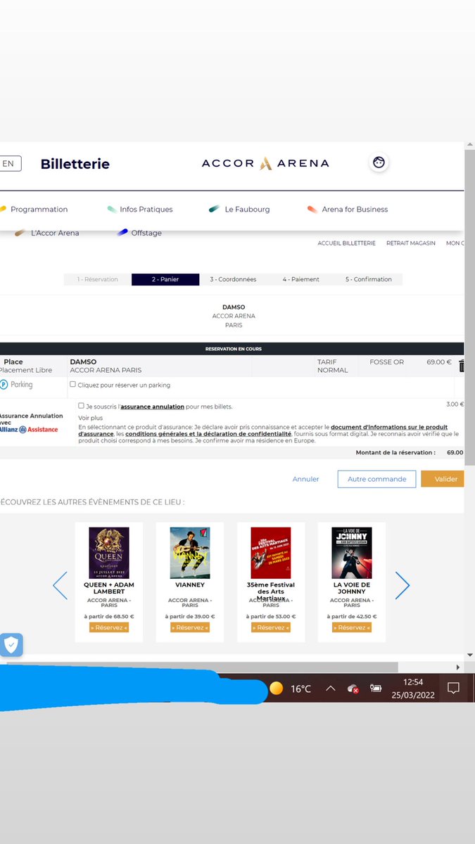Open La Voie de Johnny poster

(x=352, y=553)
